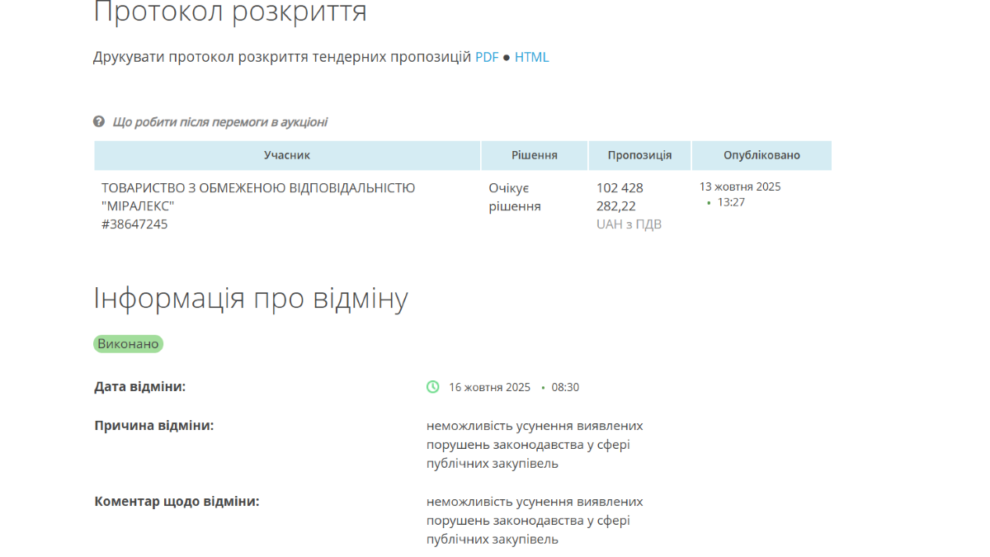Click the 'Опубліковано' column header
Viewport: 990px width, 557px height.
tap(761, 155)
